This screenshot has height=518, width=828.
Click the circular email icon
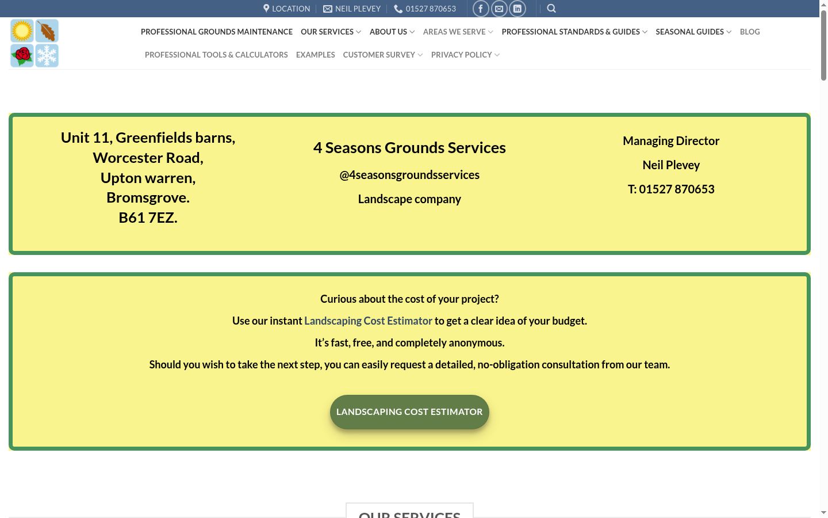click(499, 9)
